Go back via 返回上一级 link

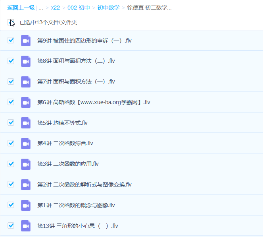pos(21,8)
